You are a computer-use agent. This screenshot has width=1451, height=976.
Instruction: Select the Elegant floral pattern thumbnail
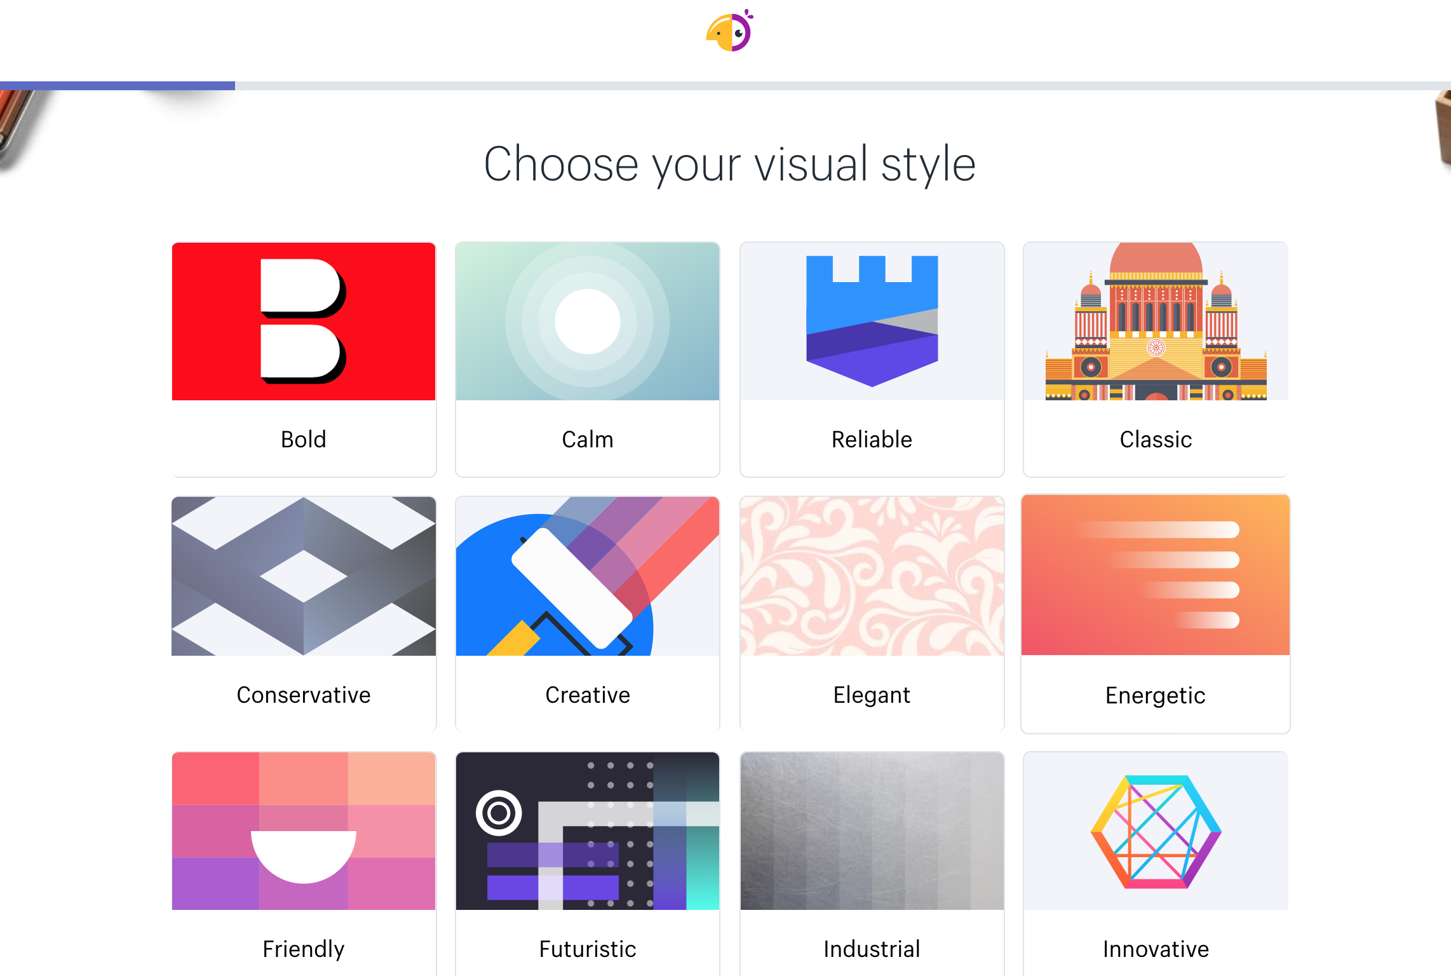pos(872,576)
